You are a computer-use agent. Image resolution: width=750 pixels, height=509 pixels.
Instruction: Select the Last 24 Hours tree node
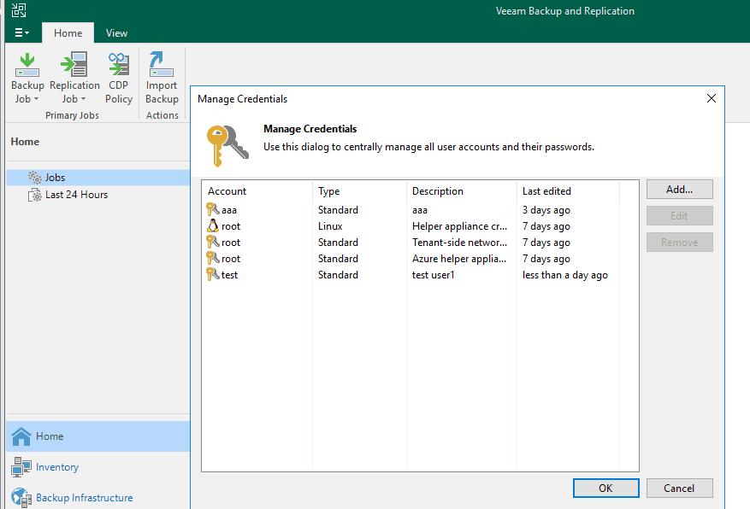click(x=98, y=195)
